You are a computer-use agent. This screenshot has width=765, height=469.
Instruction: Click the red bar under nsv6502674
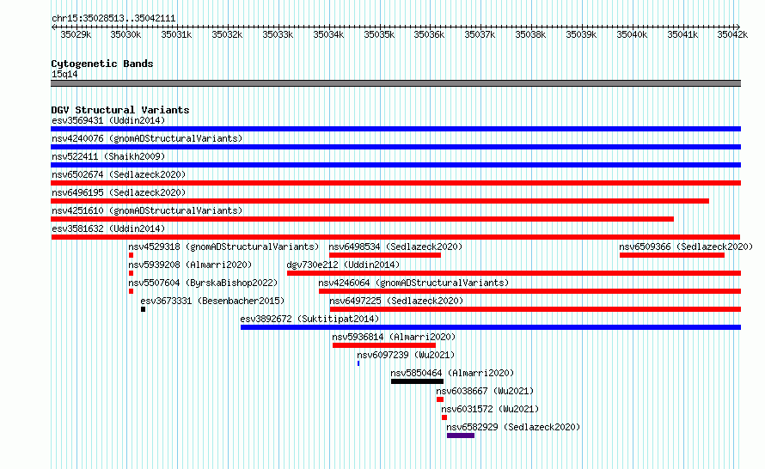[395, 183]
